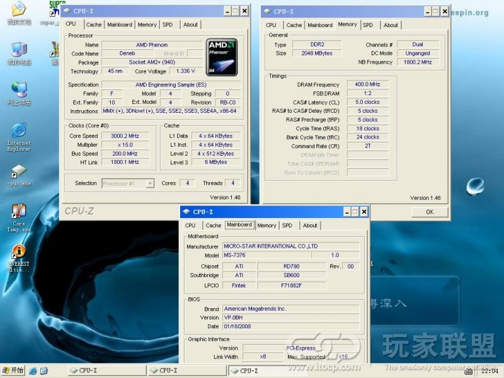Viewport: 504px width, 378px height.
Task: Click the Revision value "RB-C0"
Action: pyautogui.click(x=228, y=103)
